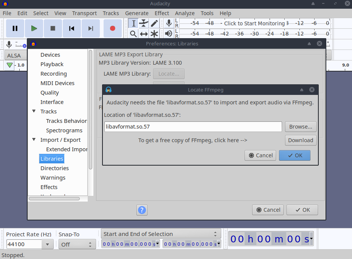Open the Snap-To dropdown

tap(77, 244)
